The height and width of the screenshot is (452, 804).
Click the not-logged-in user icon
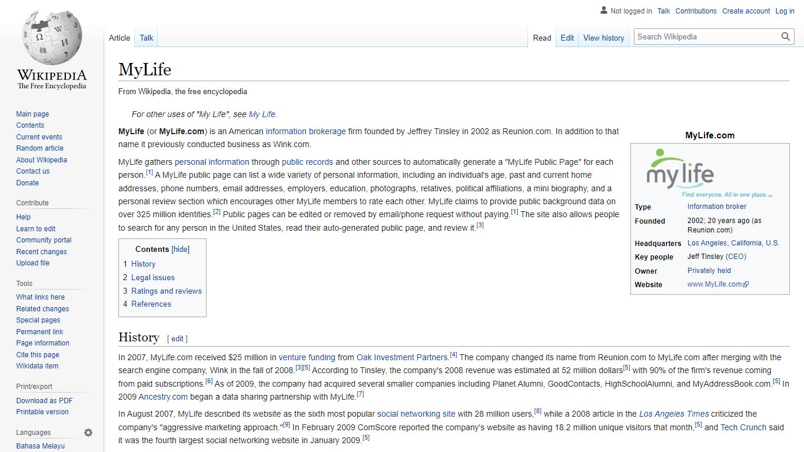pos(603,10)
